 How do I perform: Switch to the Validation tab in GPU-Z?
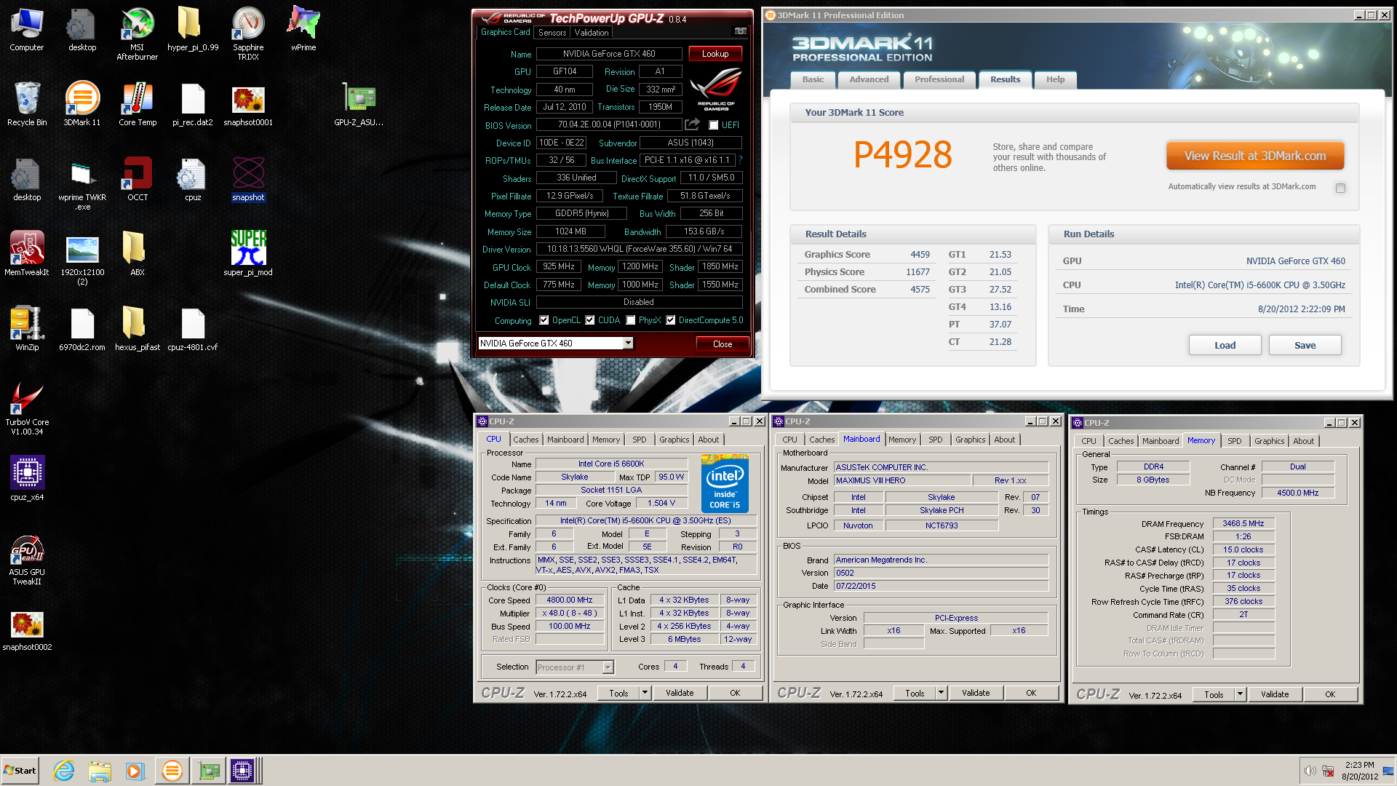coord(592,33)
